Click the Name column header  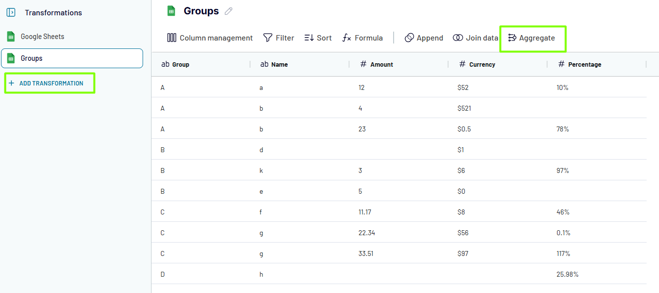click(279, 65)
